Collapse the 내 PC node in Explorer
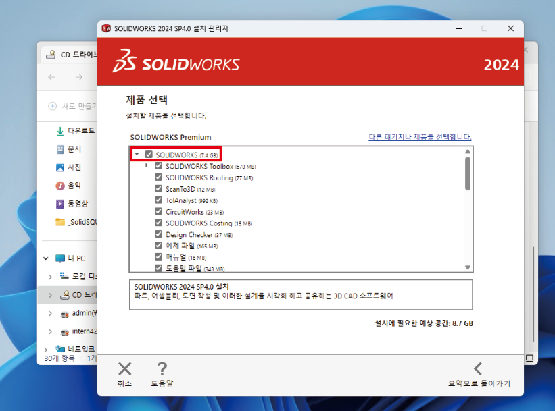Viewport: 555px width, 411px height. point(46,258)
